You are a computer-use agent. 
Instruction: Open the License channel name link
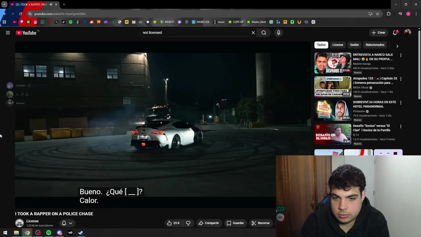(x=33, y=221)
